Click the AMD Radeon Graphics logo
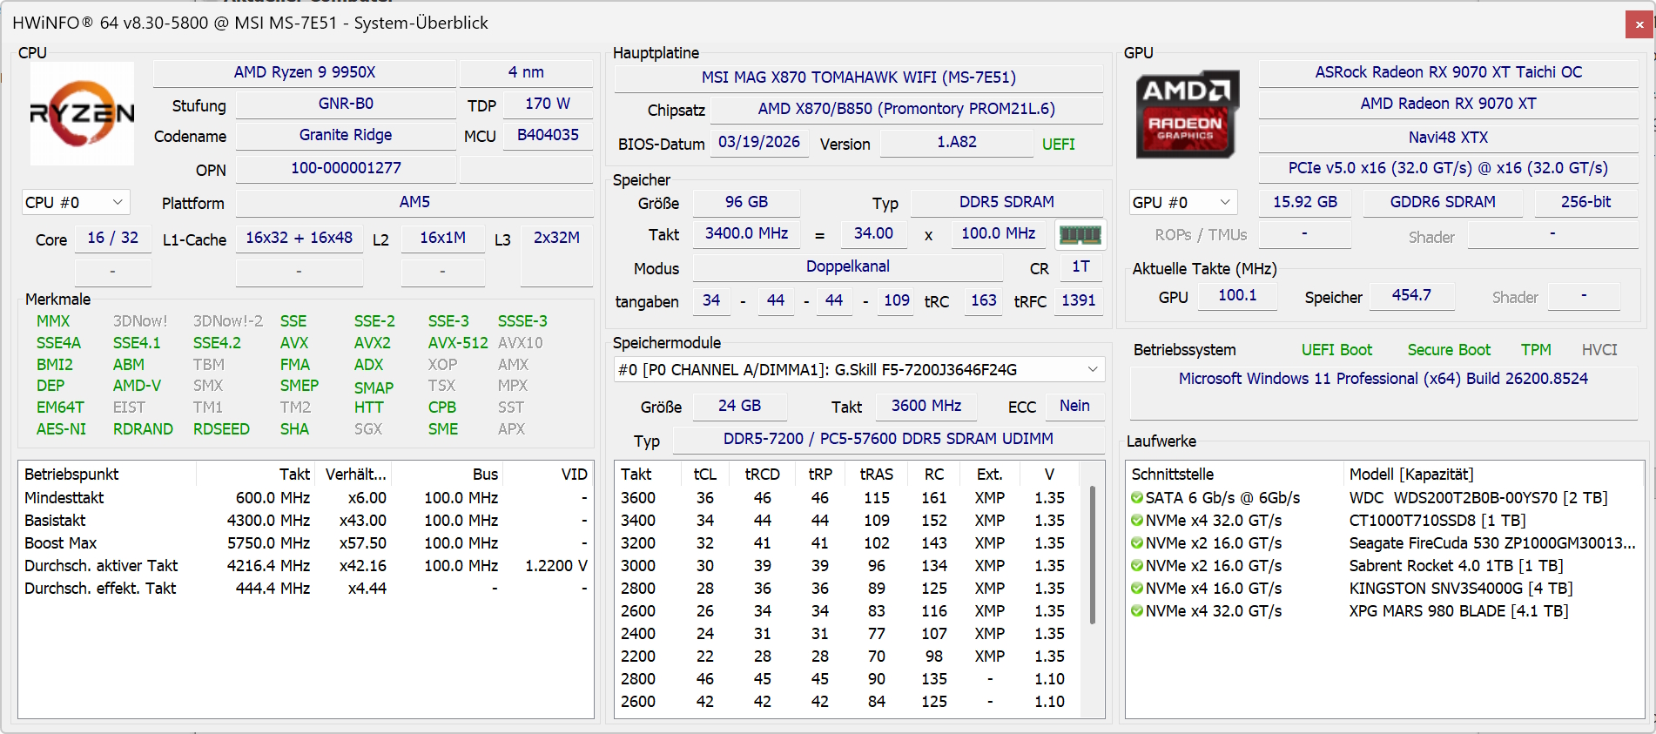Image resolution: width=1656 pixels, height=734 pixels. [1187, 114]
